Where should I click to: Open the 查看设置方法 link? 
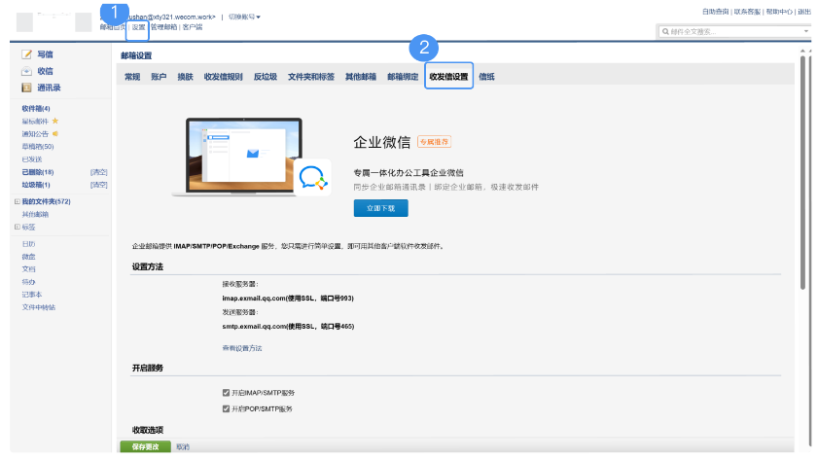(241, 348)
